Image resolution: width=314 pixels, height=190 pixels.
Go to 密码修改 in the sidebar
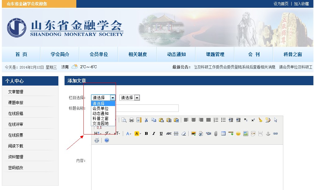click(x=16, y=168)
